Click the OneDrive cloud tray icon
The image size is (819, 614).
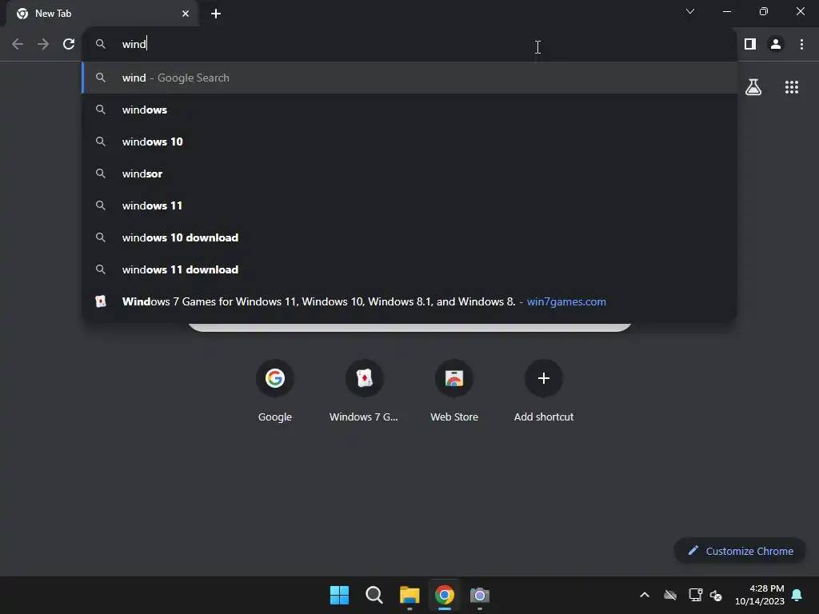pos(670,595)
